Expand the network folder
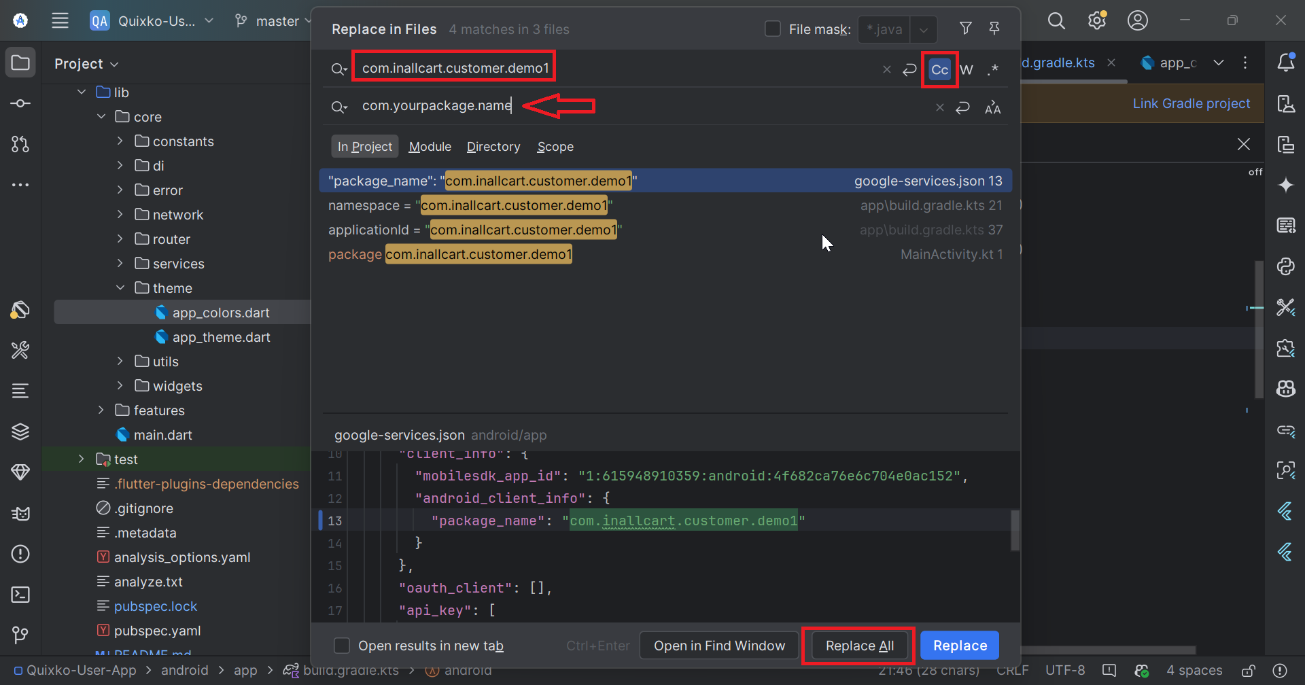This screenshot has width=1305, height=685. pyautogui.click(x=120, y=214)
